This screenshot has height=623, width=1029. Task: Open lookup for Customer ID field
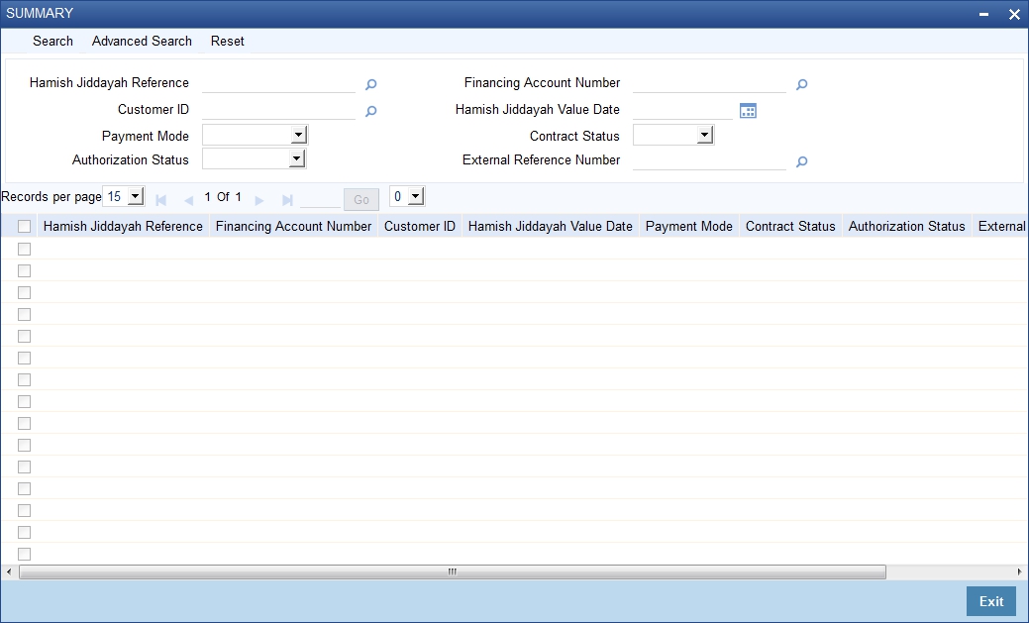pos(370,111)
